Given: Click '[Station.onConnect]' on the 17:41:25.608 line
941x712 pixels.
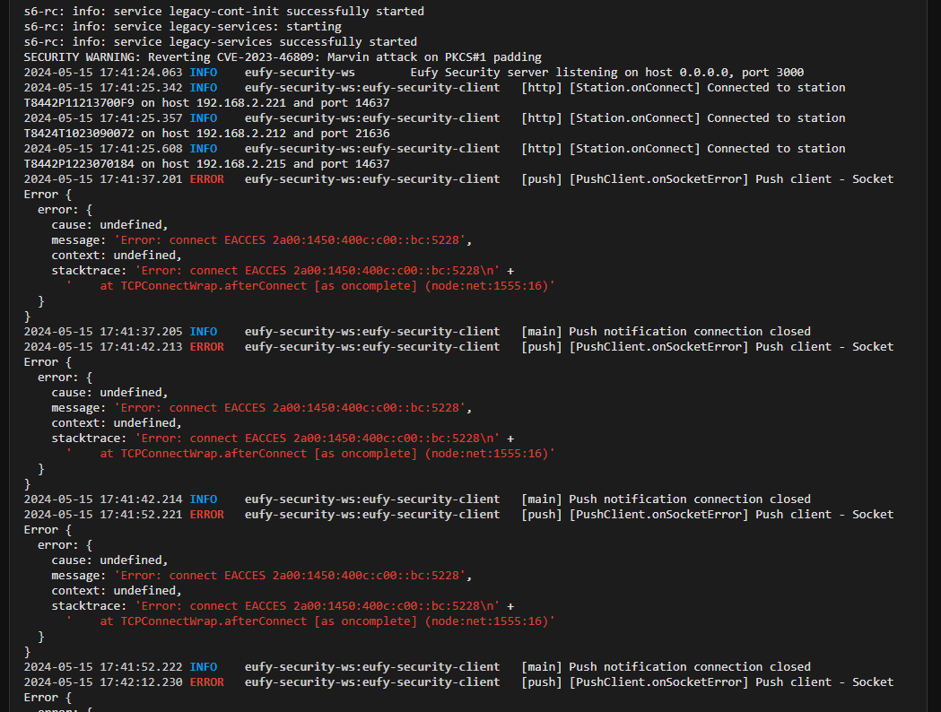Looking at the screenshot, I should 634,149.
